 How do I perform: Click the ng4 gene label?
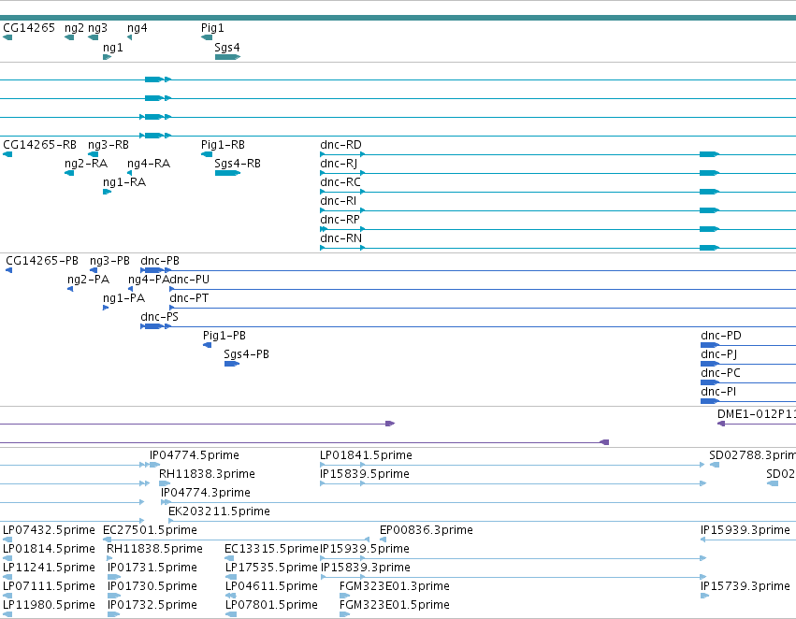(137, 28)
